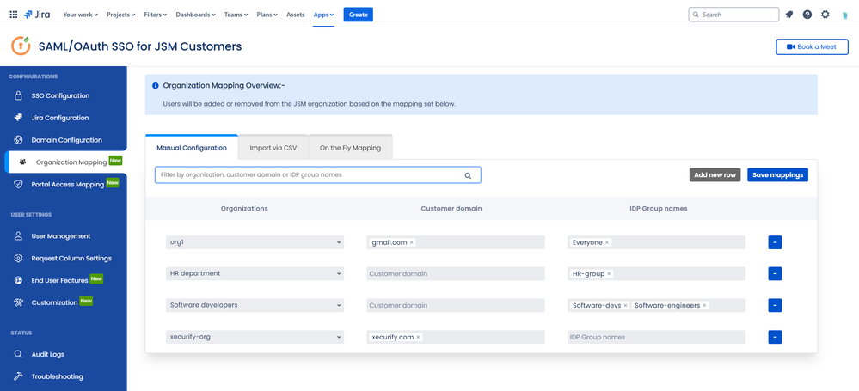Delete the xecurify-org mapping row
859x391 pixels.
(x=775, y=338)
